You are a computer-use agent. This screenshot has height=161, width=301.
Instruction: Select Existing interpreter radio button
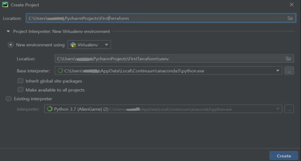[8, 99]
